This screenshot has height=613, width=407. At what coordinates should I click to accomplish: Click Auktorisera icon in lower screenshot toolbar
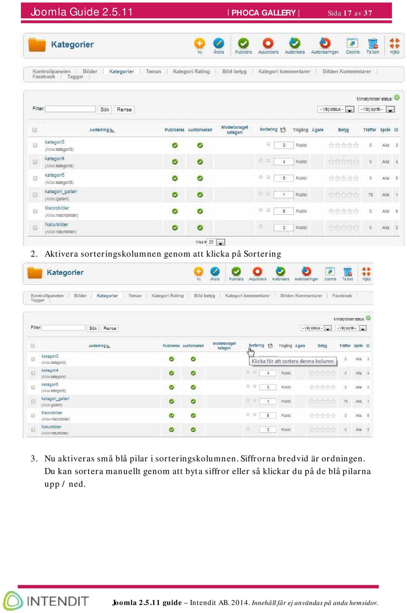pyautogui.click(x=280, y=271)
